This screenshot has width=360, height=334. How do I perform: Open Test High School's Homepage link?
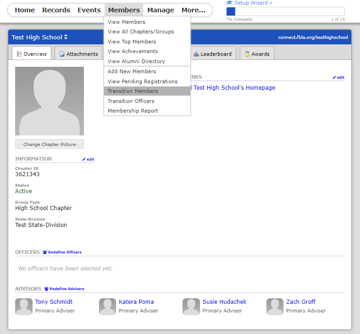click(234, 88)
